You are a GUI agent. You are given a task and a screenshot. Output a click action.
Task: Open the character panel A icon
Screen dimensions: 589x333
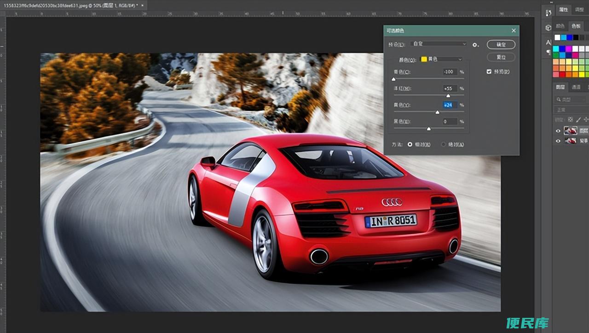pos(548,43)
